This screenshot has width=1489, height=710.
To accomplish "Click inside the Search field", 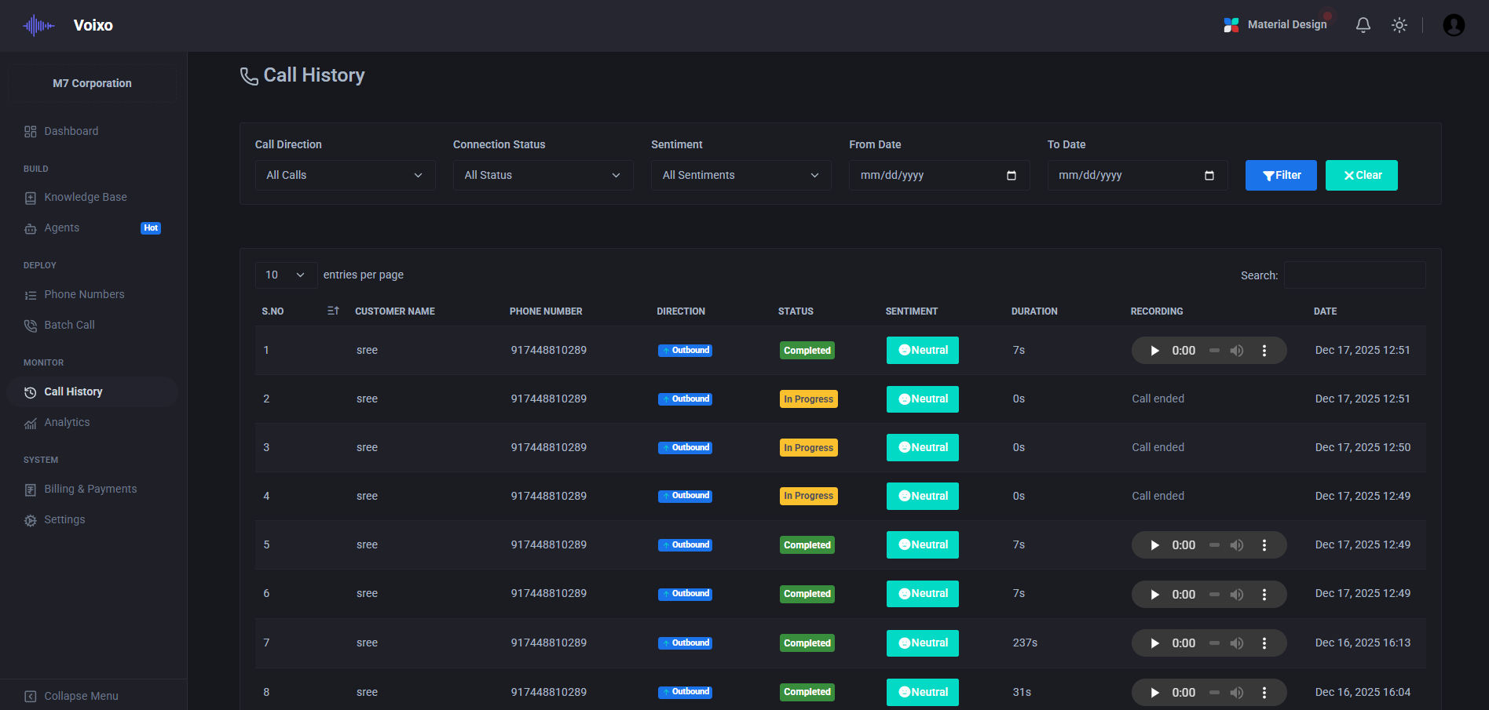I will point(1354,275).
